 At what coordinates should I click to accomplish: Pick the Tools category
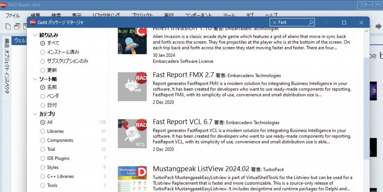pos(43,185)
